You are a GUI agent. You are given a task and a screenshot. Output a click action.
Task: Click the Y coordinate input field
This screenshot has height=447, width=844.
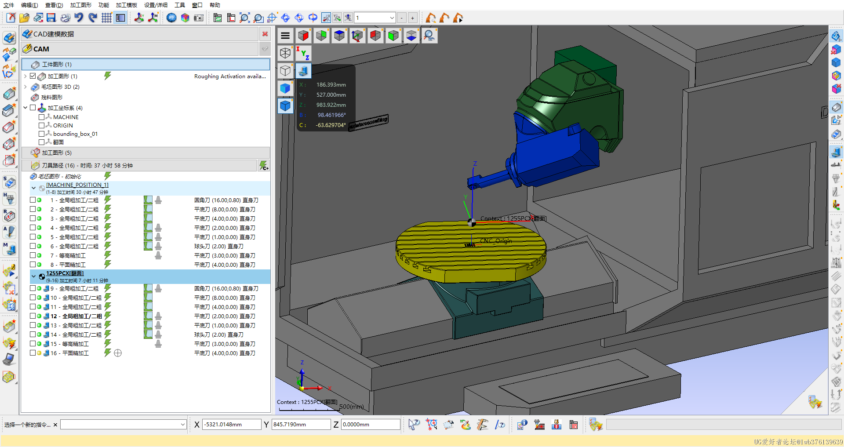click(x=301, y=425)
